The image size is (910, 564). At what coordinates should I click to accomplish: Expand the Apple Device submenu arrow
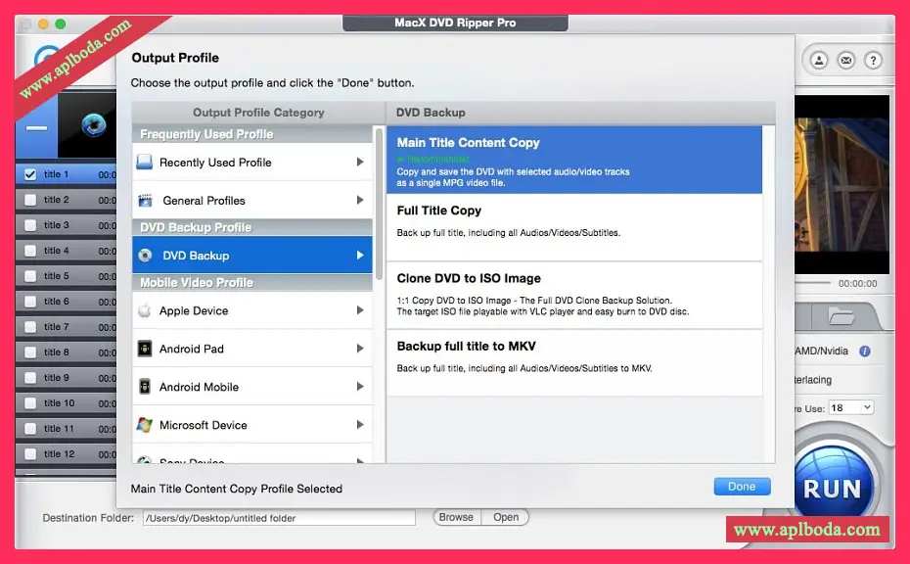coord(360,311)
